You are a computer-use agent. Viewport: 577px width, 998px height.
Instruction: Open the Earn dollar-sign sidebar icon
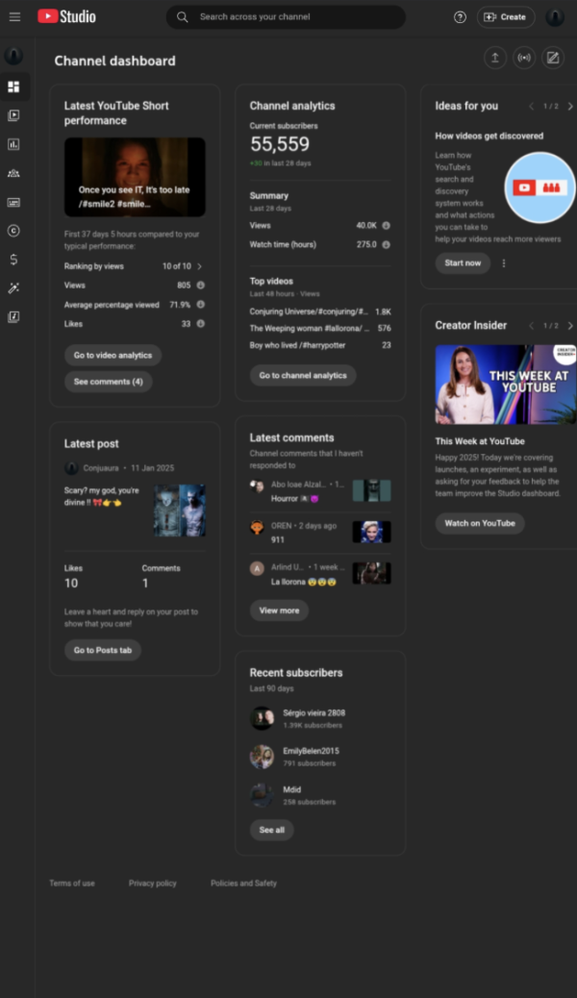(13, 260)
